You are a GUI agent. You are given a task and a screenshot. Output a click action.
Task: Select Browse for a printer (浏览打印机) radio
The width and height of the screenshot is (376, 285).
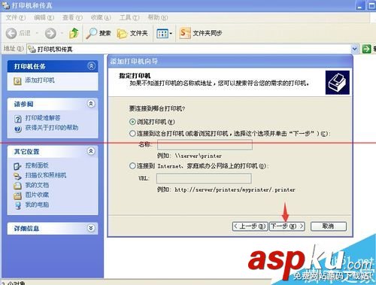[x=132, y=122]
